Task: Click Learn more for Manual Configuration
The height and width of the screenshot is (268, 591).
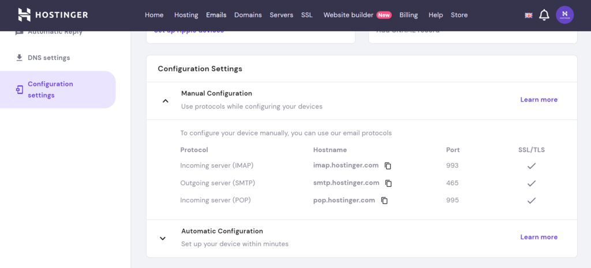Action: click(538, 100)
